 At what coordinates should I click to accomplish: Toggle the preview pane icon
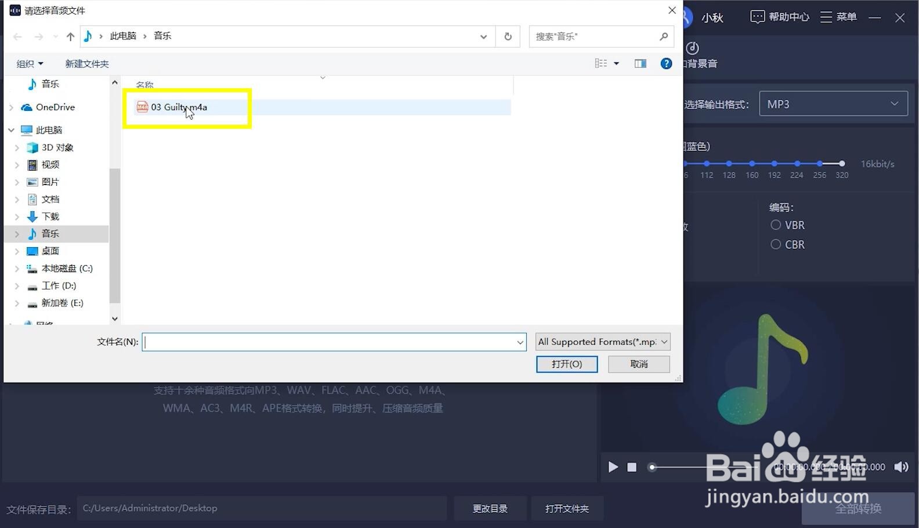pyautogui.click(x=641, y=63)
